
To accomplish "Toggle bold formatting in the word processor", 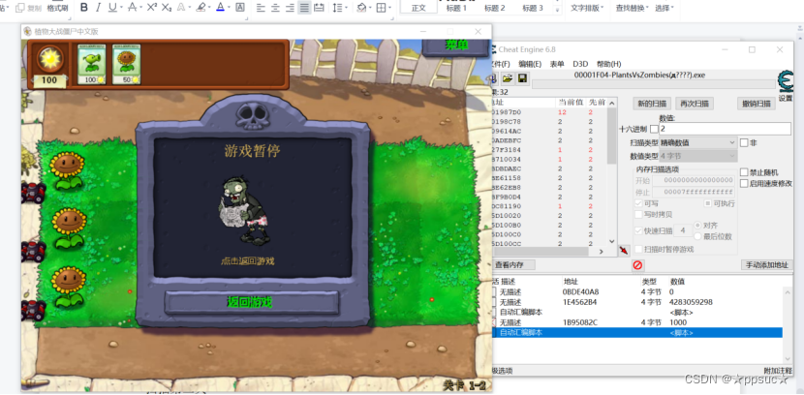I will (x=84, y=8).
